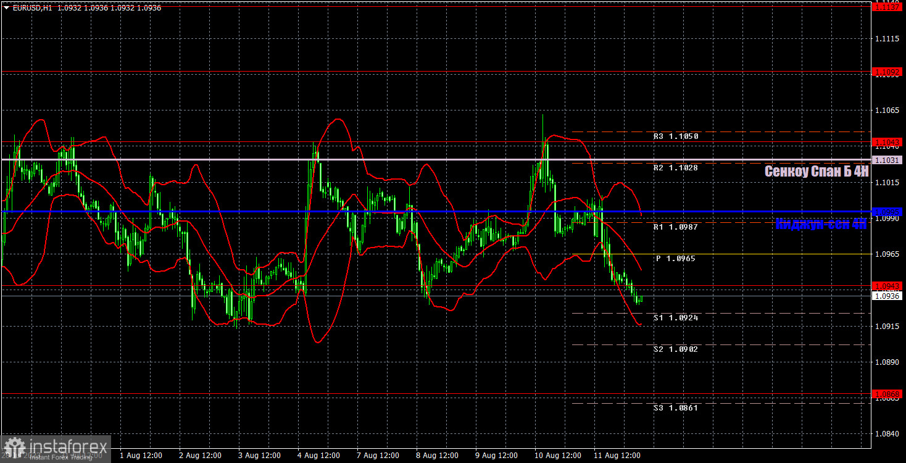Open the chart menu arrow beside EURUSD,H1
Image resolution: width=906 pixels, height=463 pixels.
pos(6,8)
